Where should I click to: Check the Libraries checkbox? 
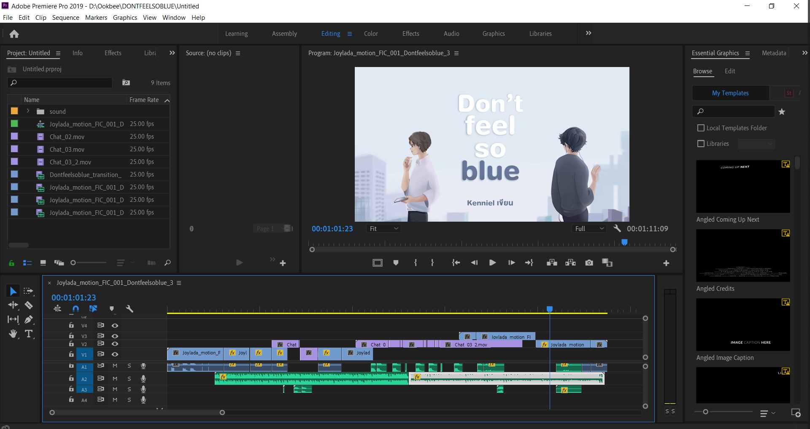701,144
